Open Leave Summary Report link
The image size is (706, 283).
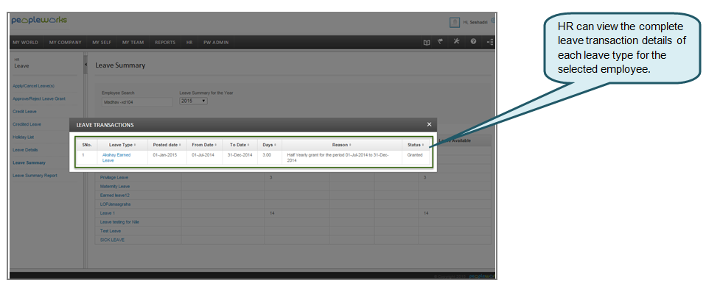pyautogui.click(x=35, y=176)
